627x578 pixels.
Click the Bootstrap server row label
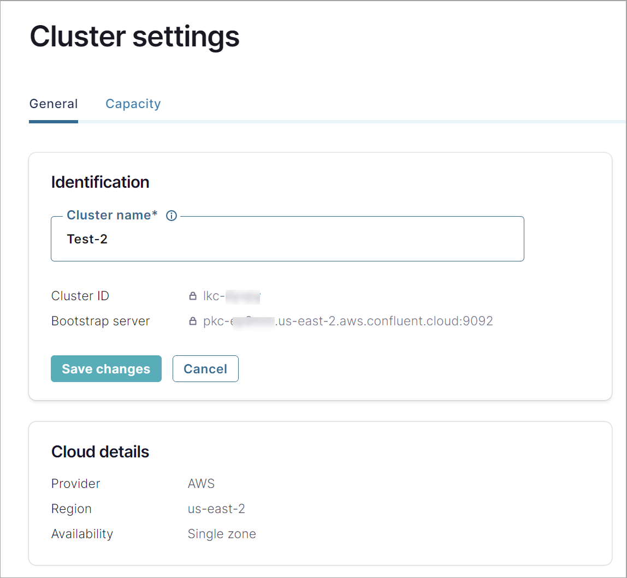[x=100, y=321]
